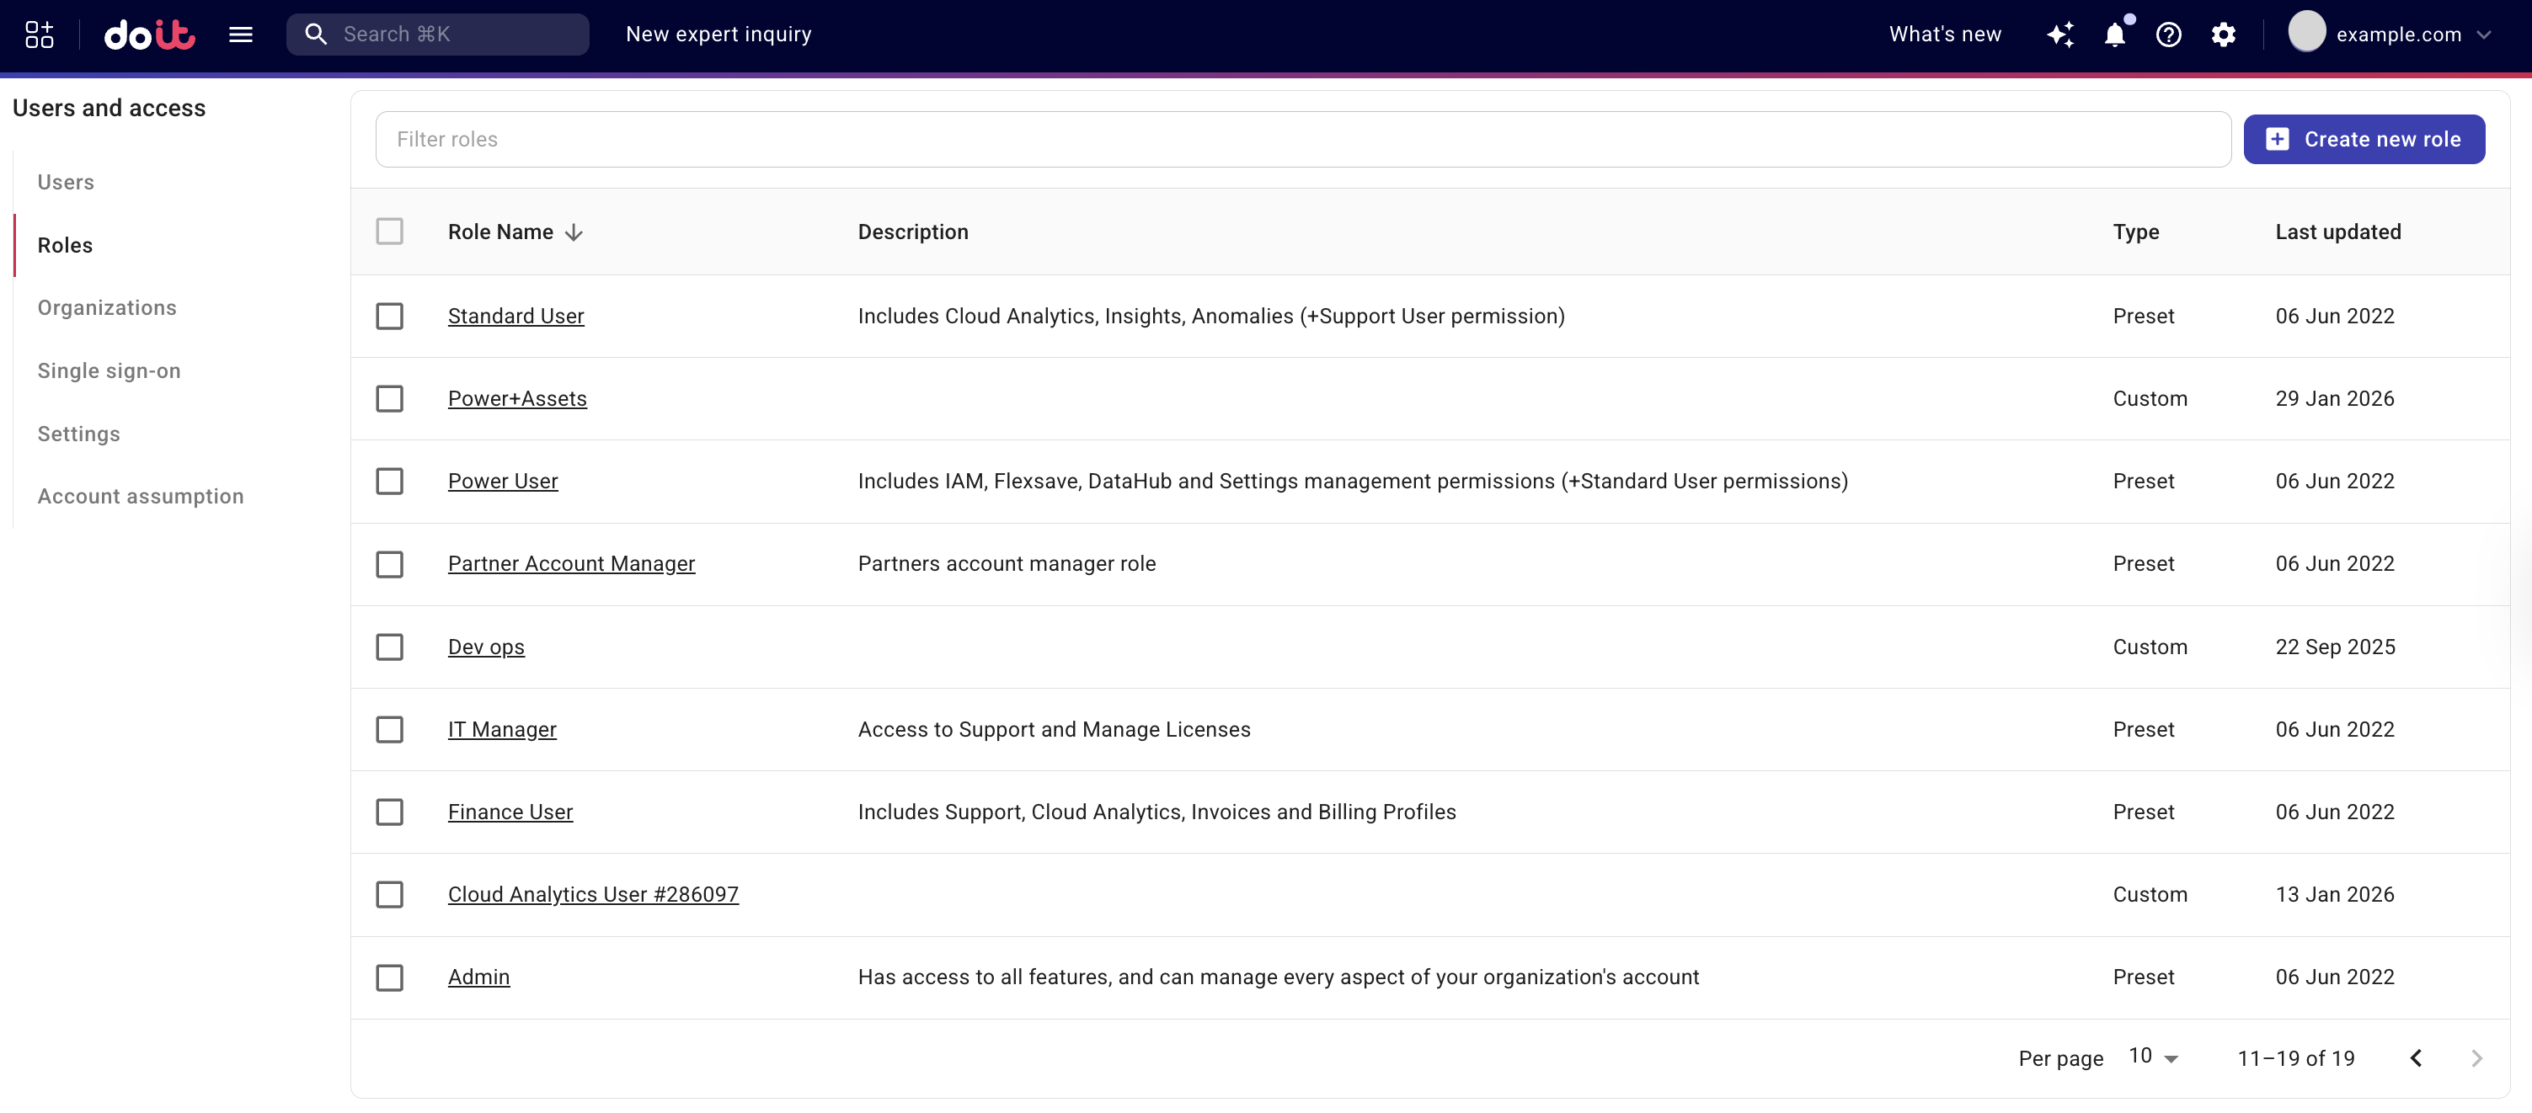Navigate to Account assumption page

pos(141,496)
